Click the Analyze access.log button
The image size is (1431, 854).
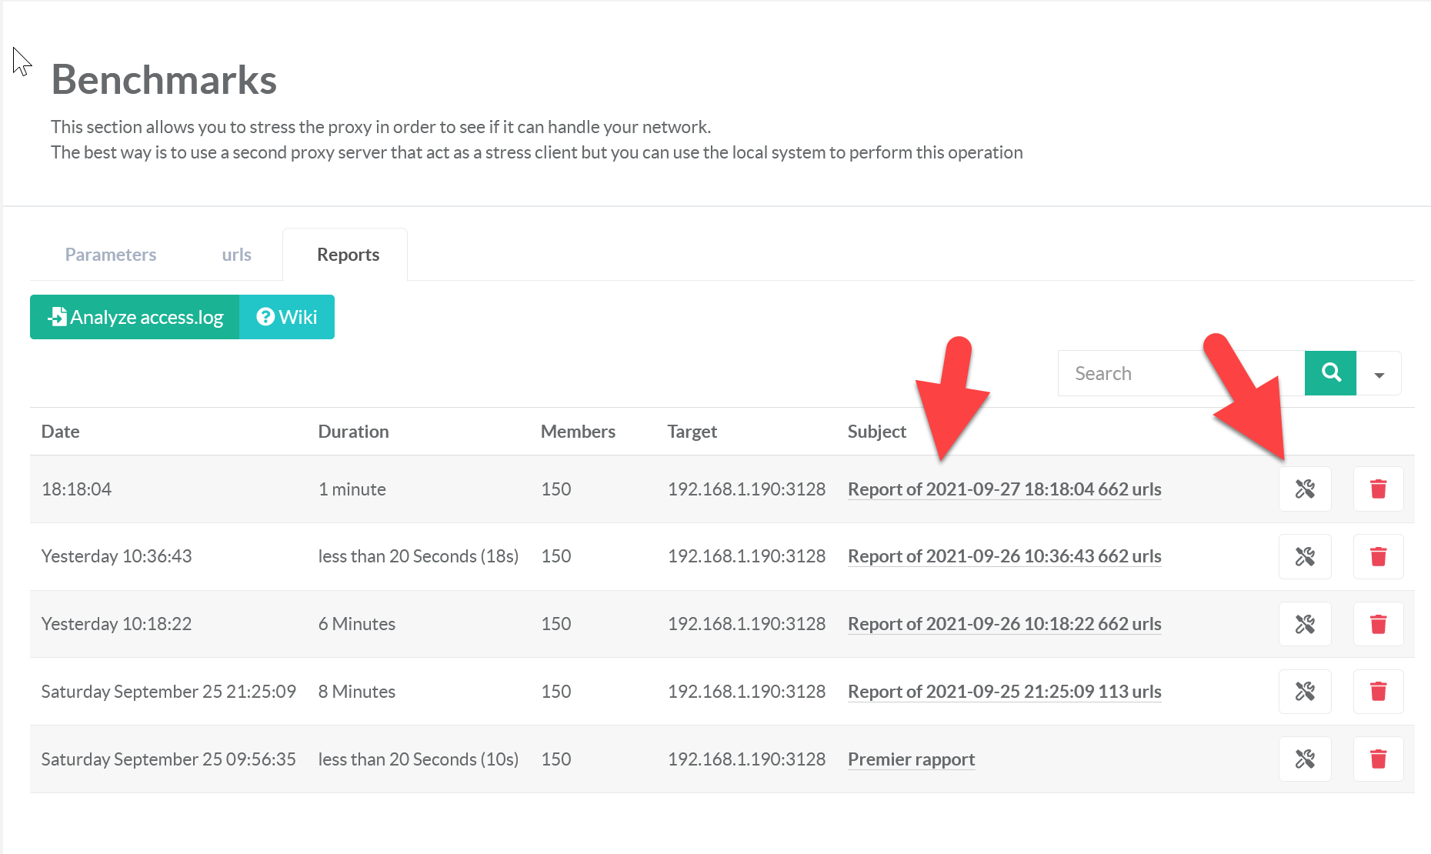pyautogui.click(x=135, y=317)
